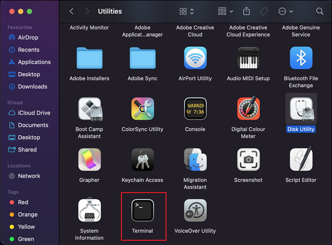This screenshot has width=332, height=245.
Task: Open Desktop under iCloud
Action: click(x=24, y=138)
